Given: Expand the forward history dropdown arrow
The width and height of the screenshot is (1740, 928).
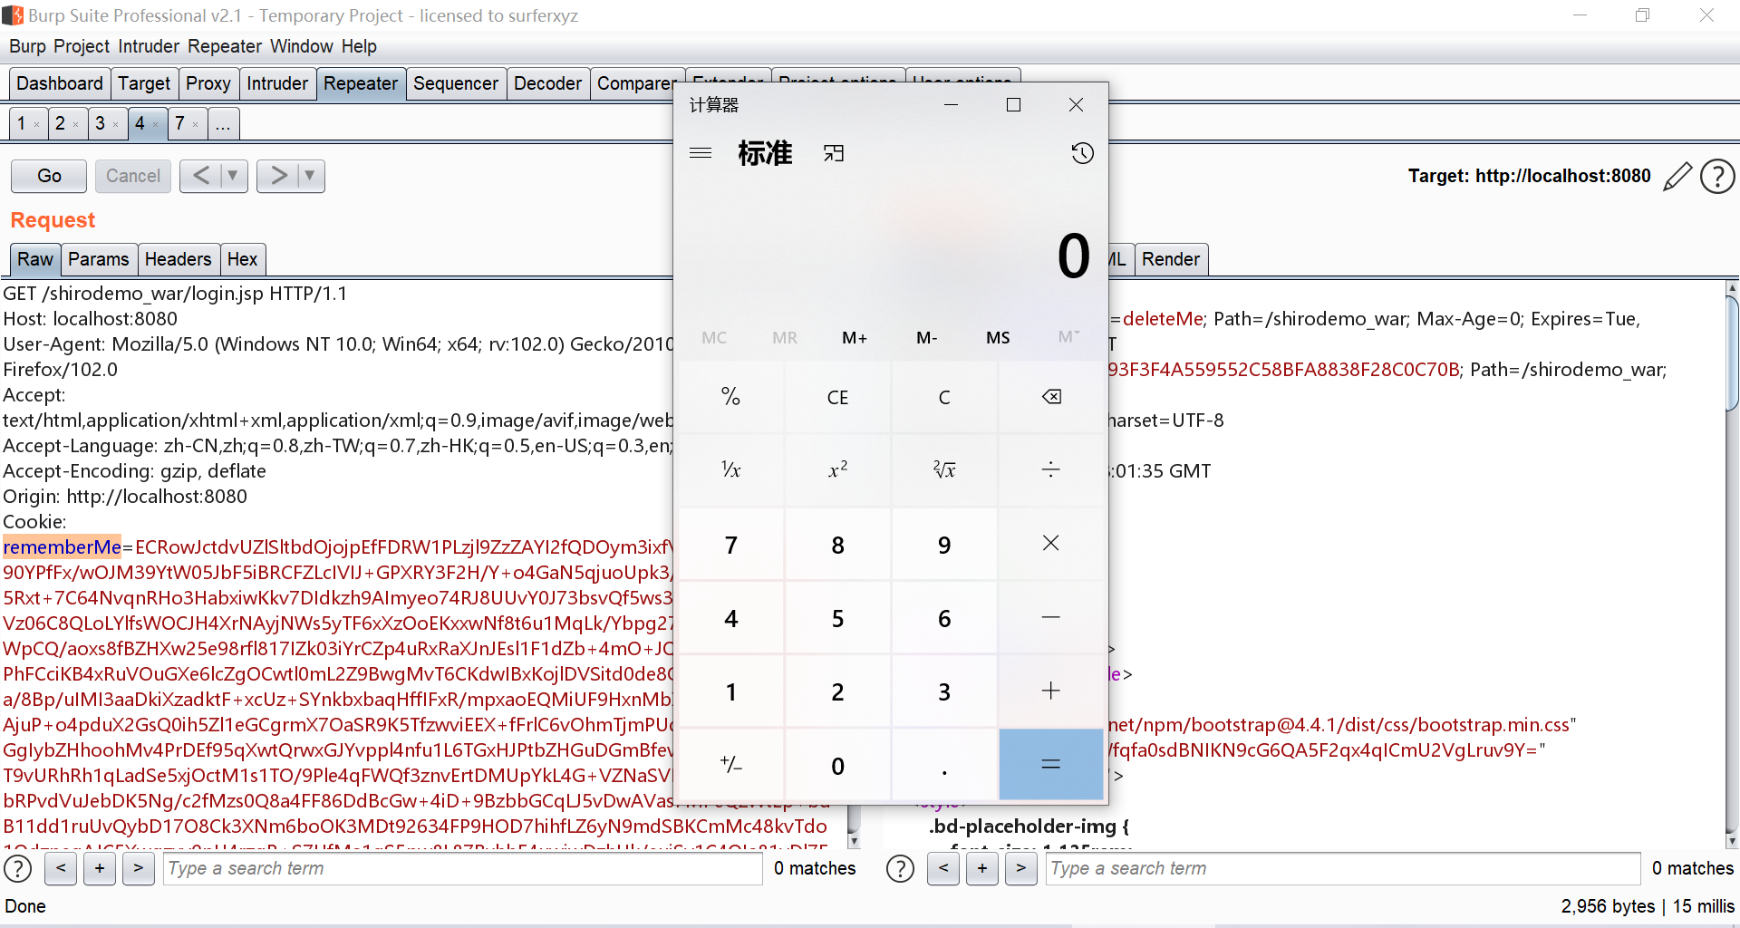Looking at the screenshot, I should click(x=310, y=176).
